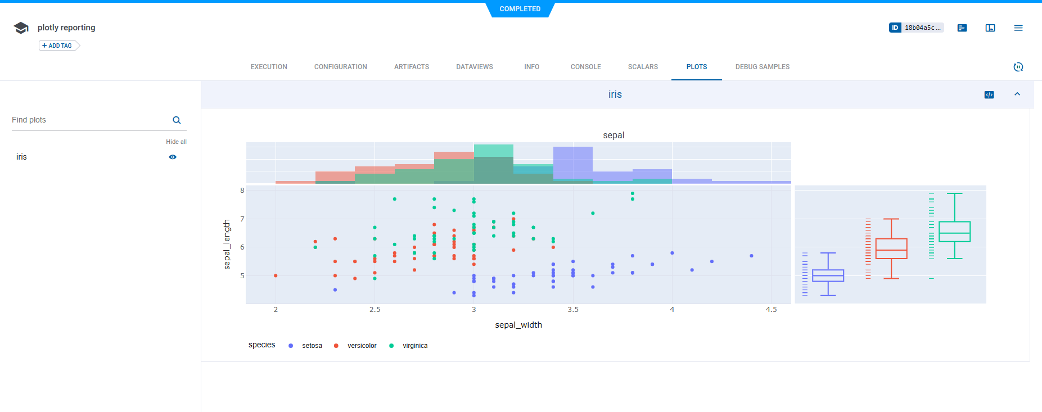The width and height of the screenshot is (1042, 412).
Task: Click the Find plots search field
Action: tap(90, 120)
